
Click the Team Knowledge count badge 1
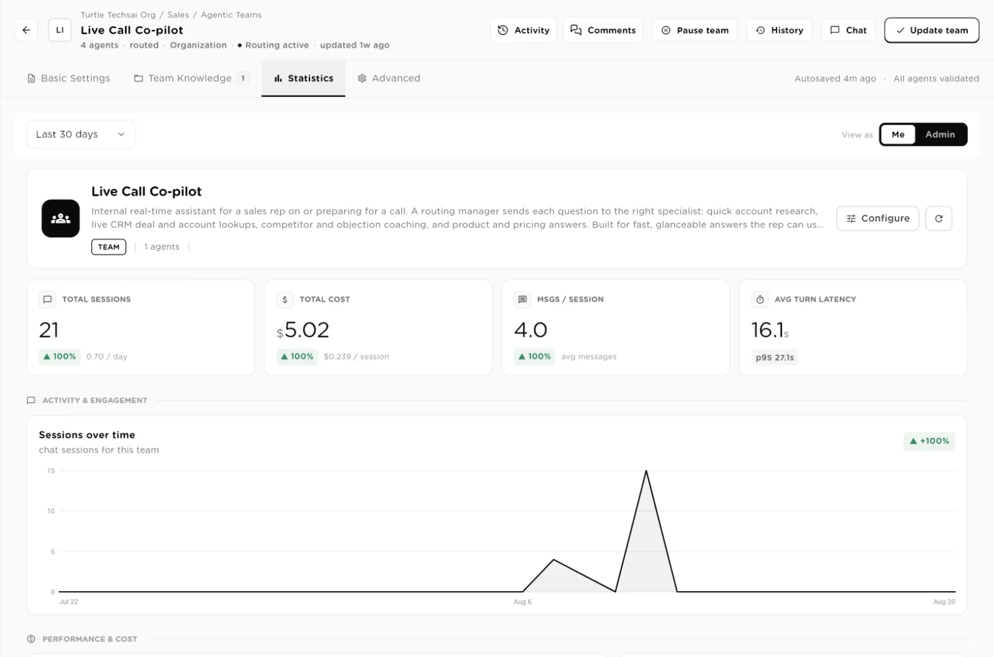tap(243, 78)
